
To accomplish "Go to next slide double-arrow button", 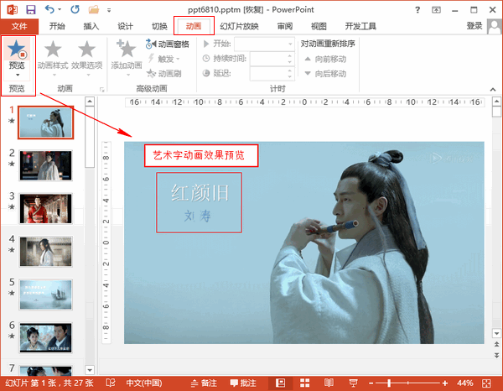I will tap(496, 355).
